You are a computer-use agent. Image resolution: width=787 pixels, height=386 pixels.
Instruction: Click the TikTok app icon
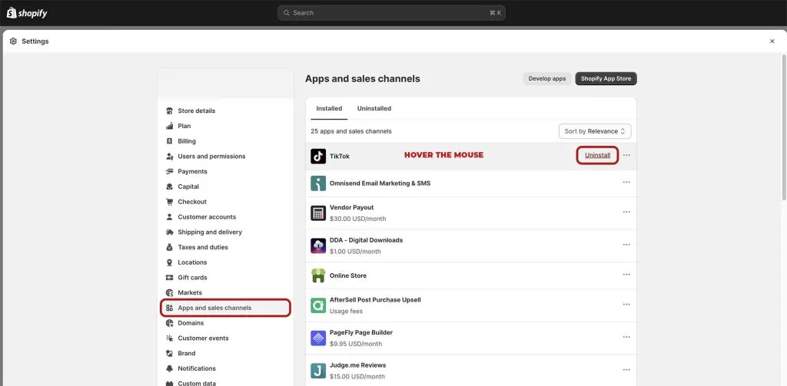coord(318,156)
